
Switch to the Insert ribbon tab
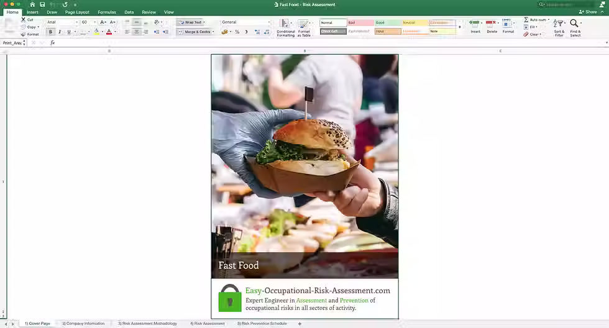[32, 12]
